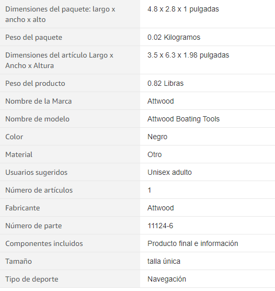Select the 'Unisex adulto' value

[169, 172]
